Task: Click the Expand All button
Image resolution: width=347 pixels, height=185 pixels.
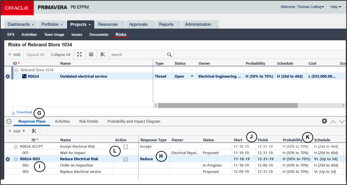Action: point(36,55)
